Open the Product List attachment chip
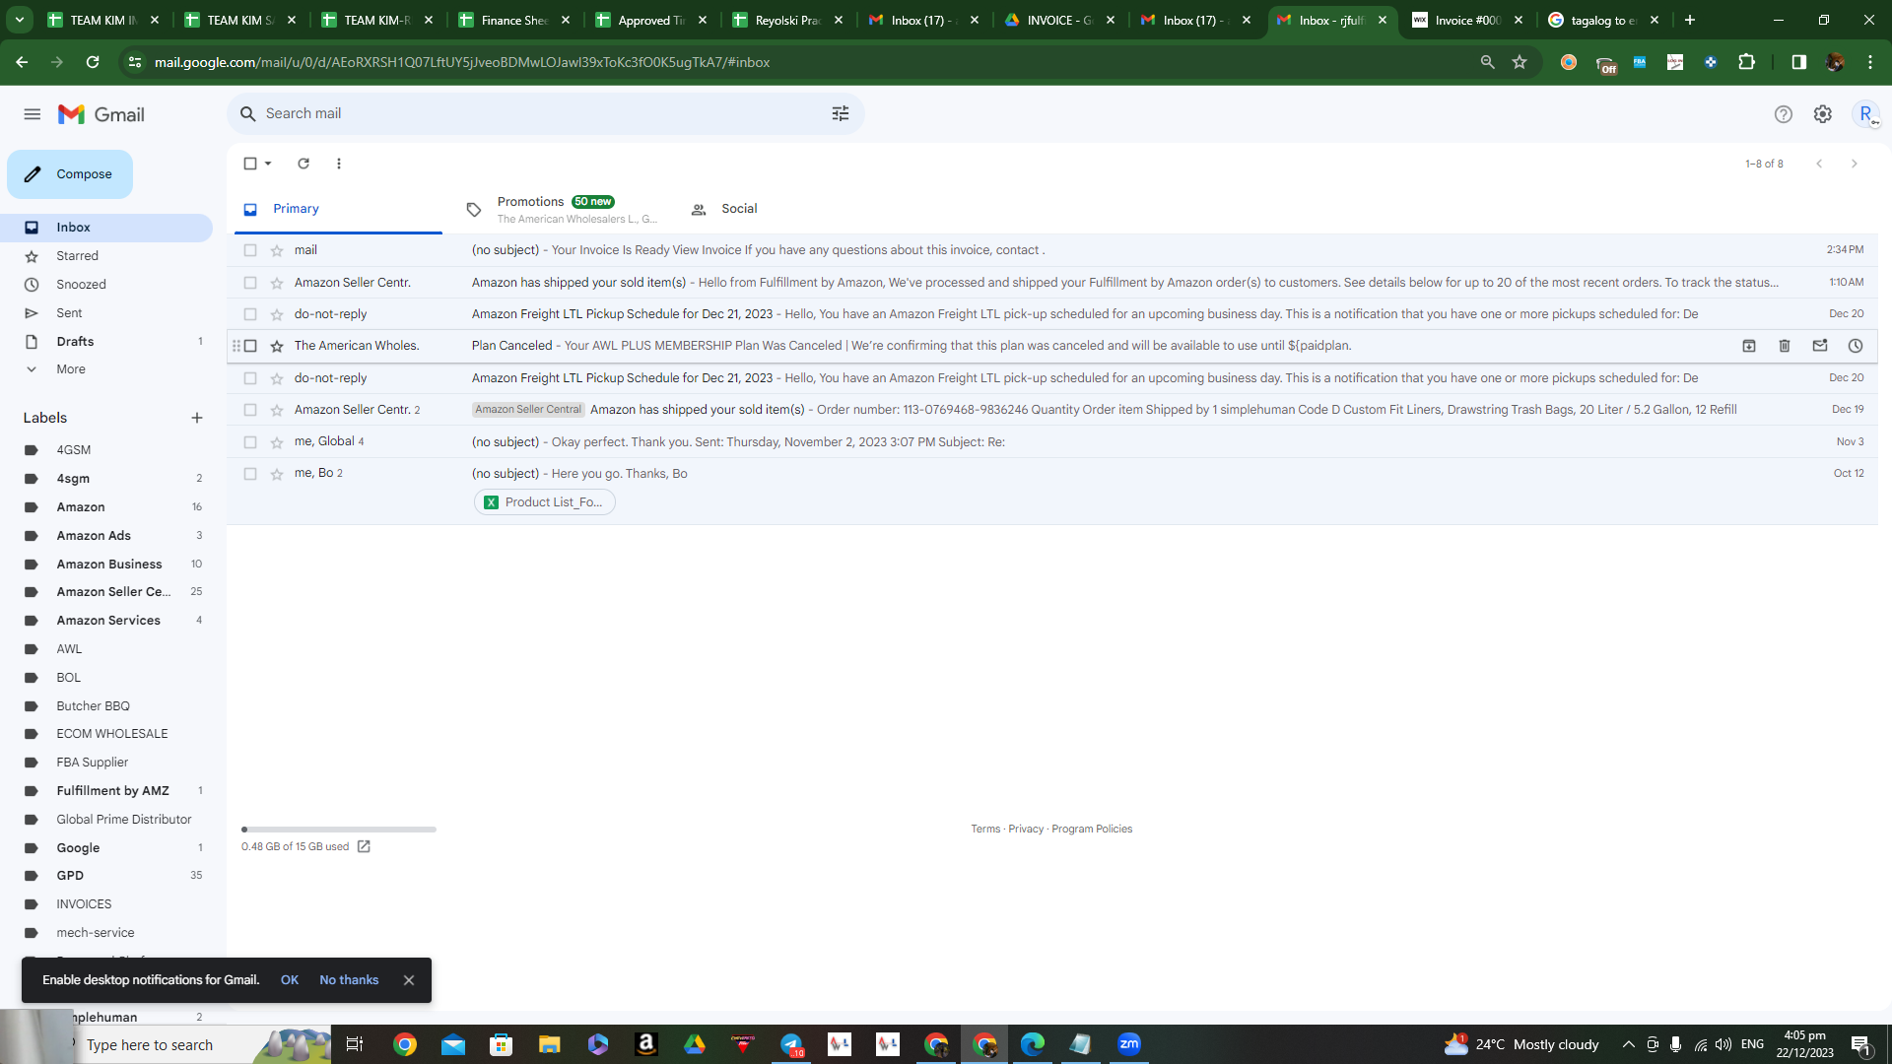This screenshot has width=1892, height=1064. (545, 502)
